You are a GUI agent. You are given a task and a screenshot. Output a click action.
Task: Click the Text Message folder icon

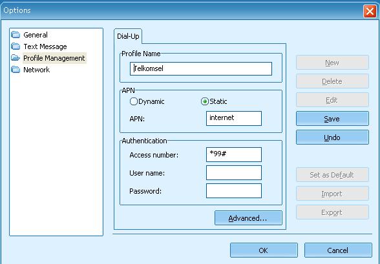16,46
